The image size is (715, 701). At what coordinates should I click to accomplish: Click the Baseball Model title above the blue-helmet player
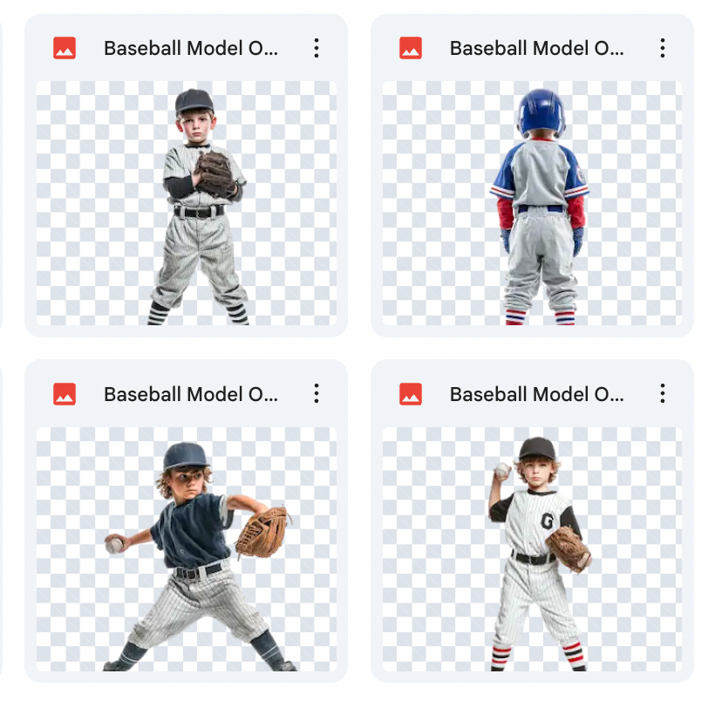537,48
